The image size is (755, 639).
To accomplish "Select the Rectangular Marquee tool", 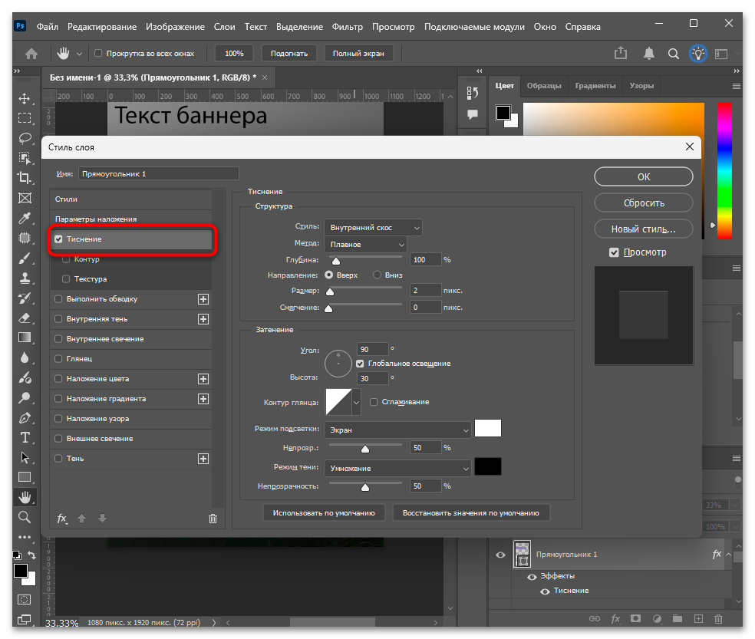I will 24,118.
